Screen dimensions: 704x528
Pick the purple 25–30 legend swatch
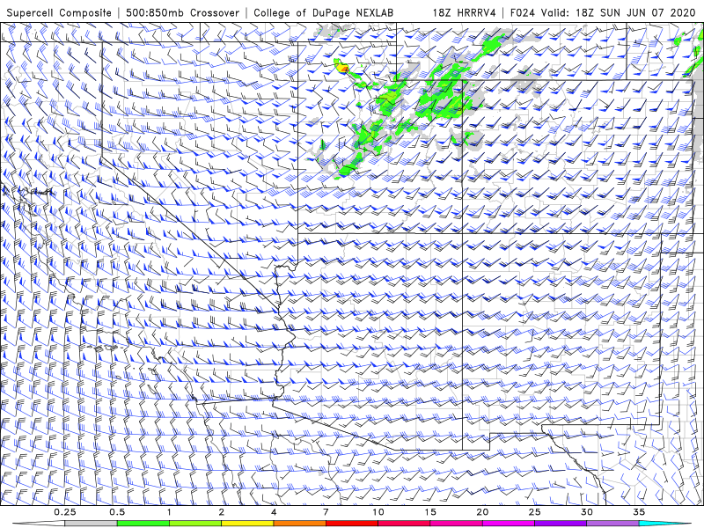click(561, 524)
